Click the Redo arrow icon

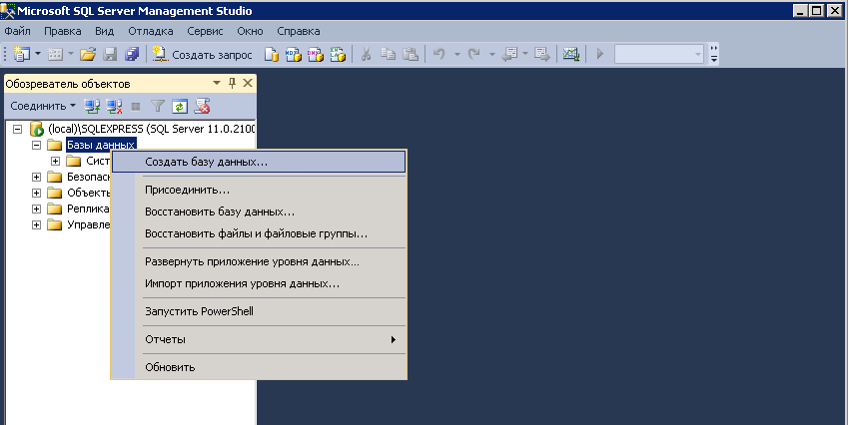point(474,54)
